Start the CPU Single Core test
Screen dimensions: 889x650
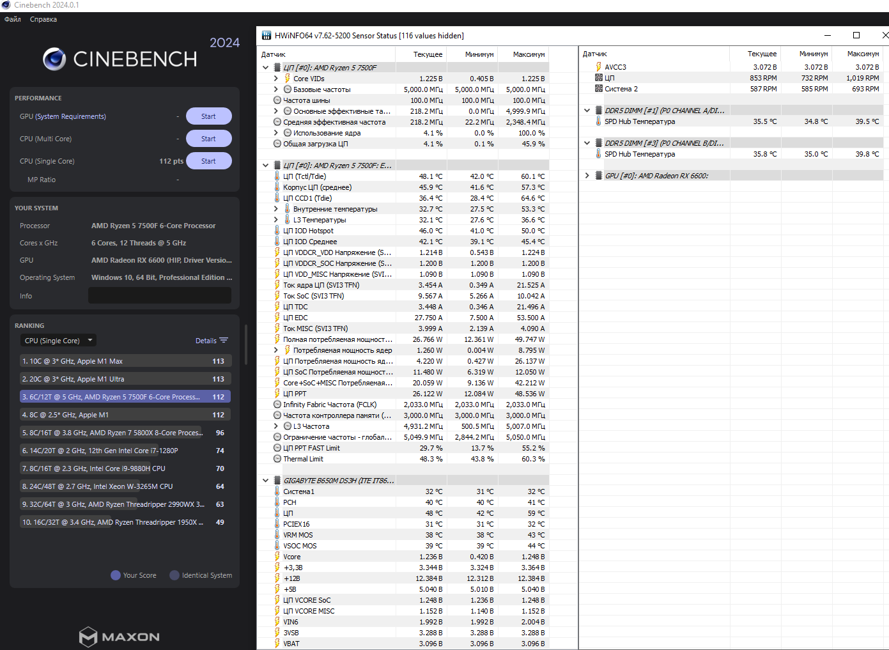[208, 161]
